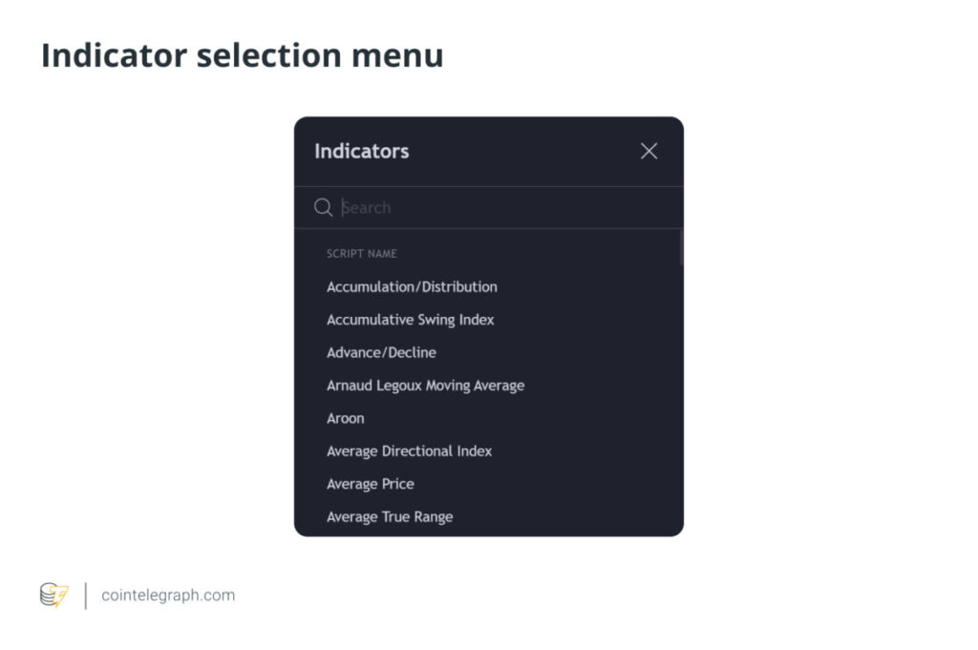Select the Arnaud Legoux Moving Average indicator
The height and width of the screenshot is (650, 978).
pos(425,386)
